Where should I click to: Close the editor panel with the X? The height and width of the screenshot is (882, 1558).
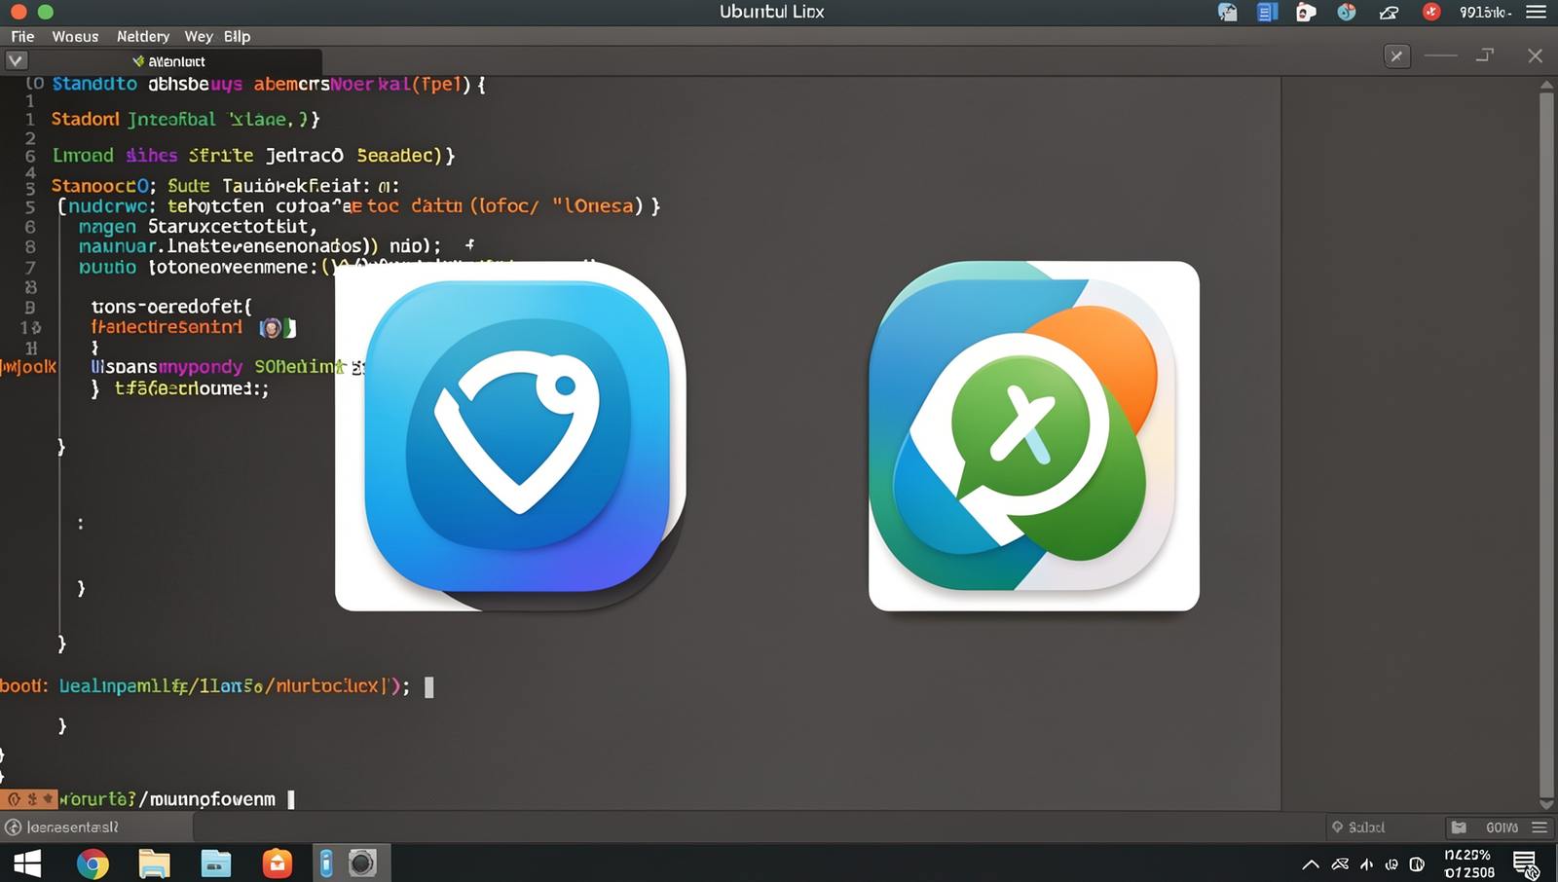click(x=1535, y=55)
